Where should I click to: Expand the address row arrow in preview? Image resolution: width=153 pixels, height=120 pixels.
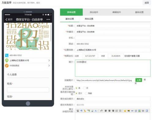click(x=49, y=60)
